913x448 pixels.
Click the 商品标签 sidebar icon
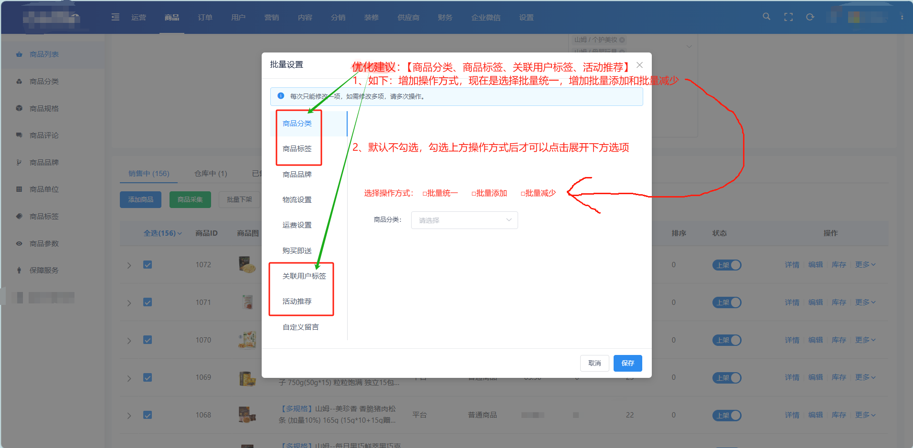[x=19, y=216]
